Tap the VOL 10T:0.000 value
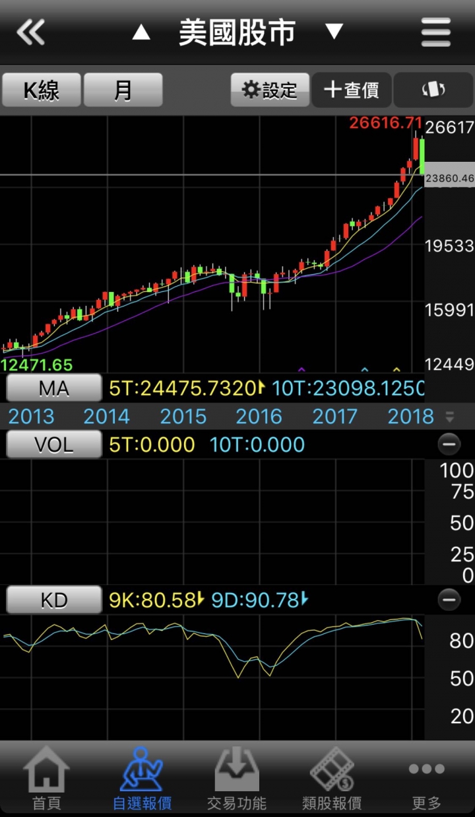Image resolution: width=475 pixels, height=817 pixels. (257, 444)
